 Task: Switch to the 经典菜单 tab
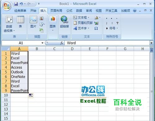(20, 11)
